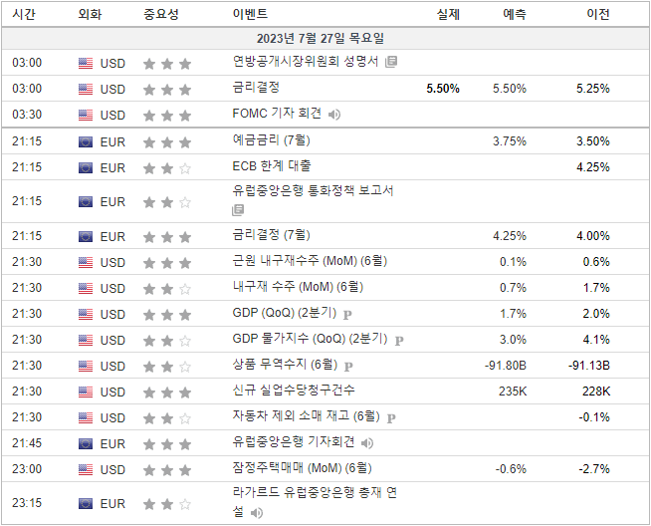Open the report icon under 유럽중앙은행 통화정책 보고서
Screen dimensions: 651x526
pyautogui.click(x=238, y=210)
